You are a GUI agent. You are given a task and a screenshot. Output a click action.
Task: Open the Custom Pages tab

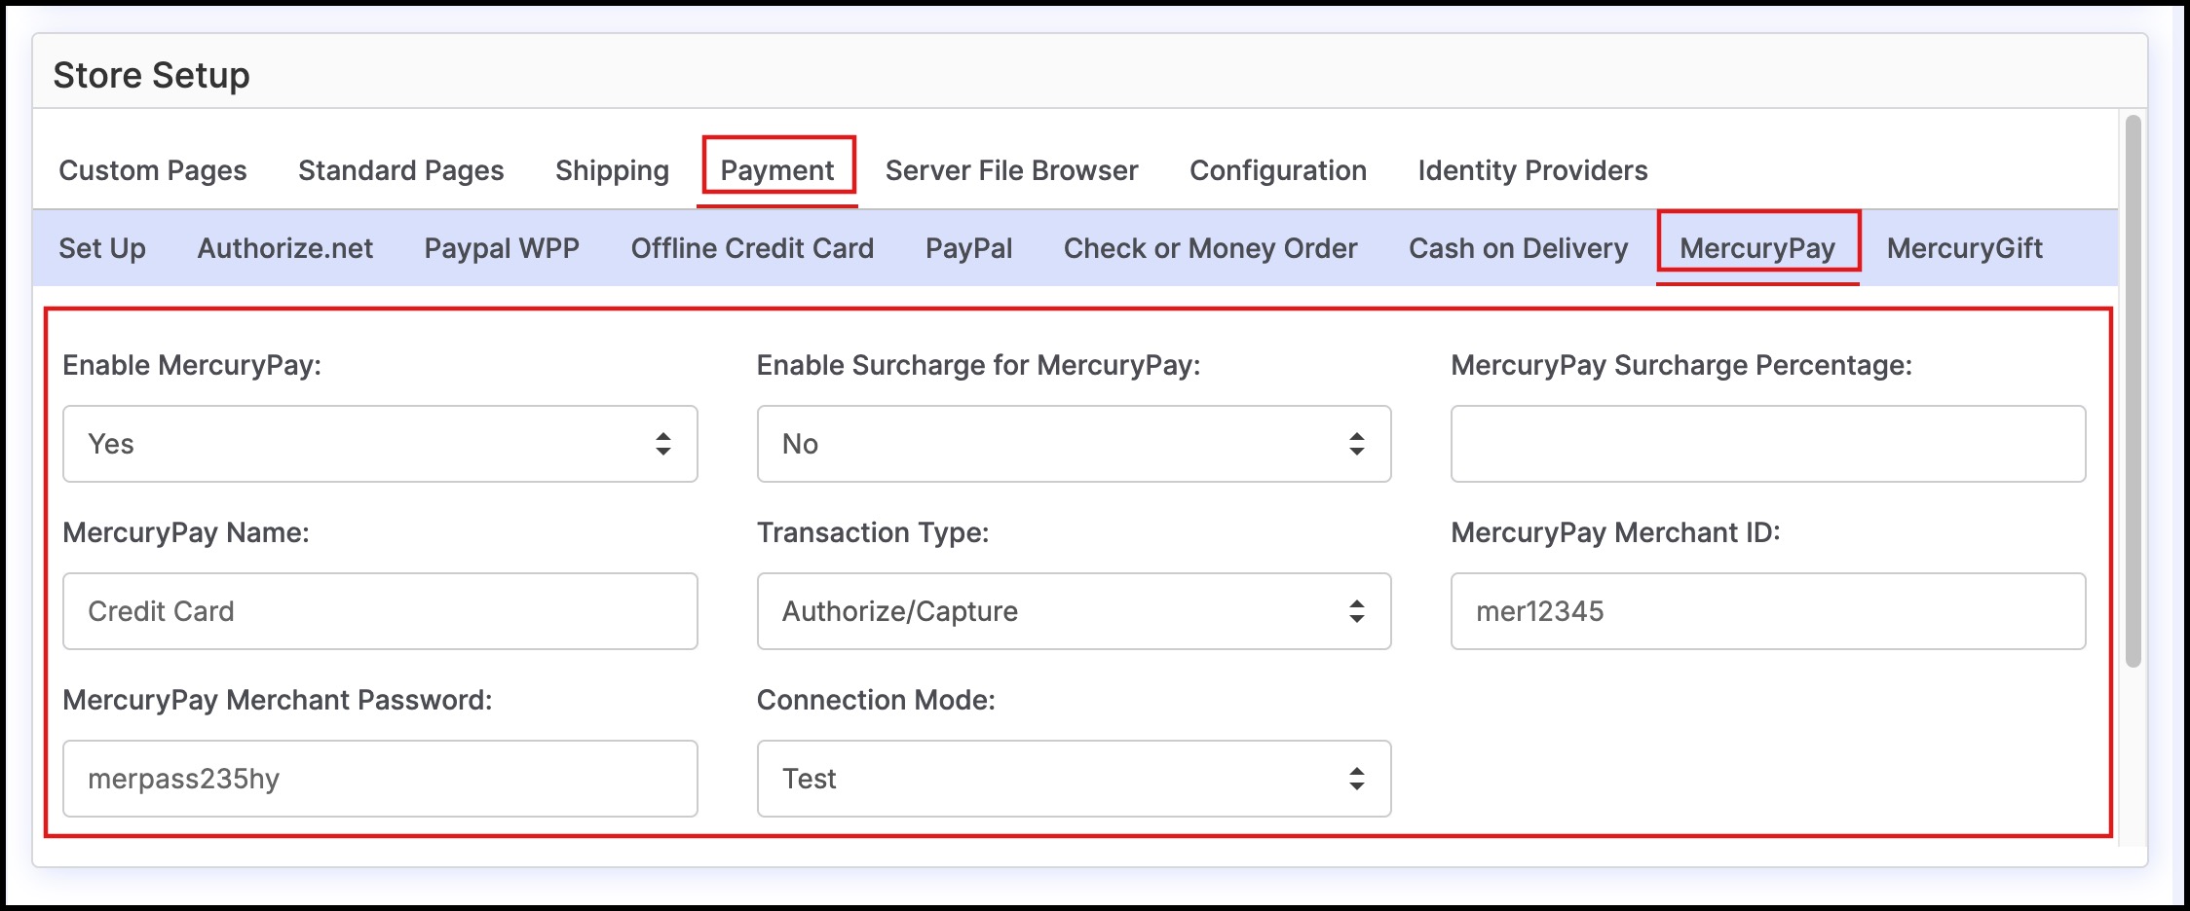[x=153, y=170]
